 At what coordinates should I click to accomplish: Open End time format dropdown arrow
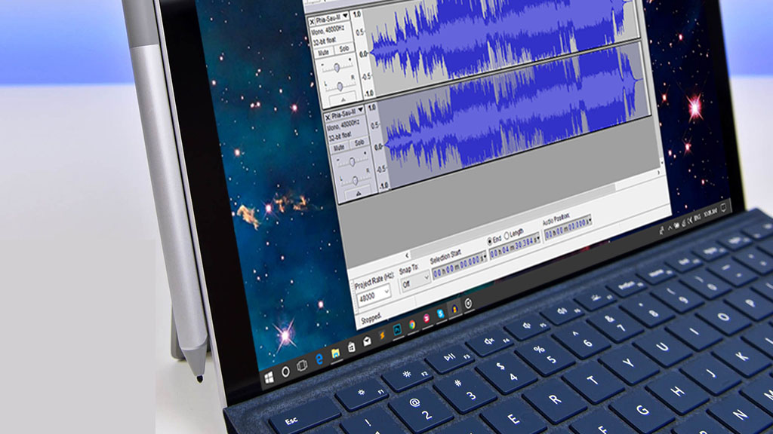pos(537,240)
